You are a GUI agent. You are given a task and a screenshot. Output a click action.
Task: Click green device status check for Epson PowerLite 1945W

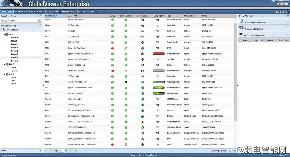click(142, 54)
